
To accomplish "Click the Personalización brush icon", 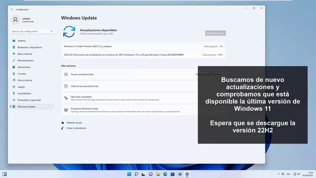I will (x=14, y=60).
